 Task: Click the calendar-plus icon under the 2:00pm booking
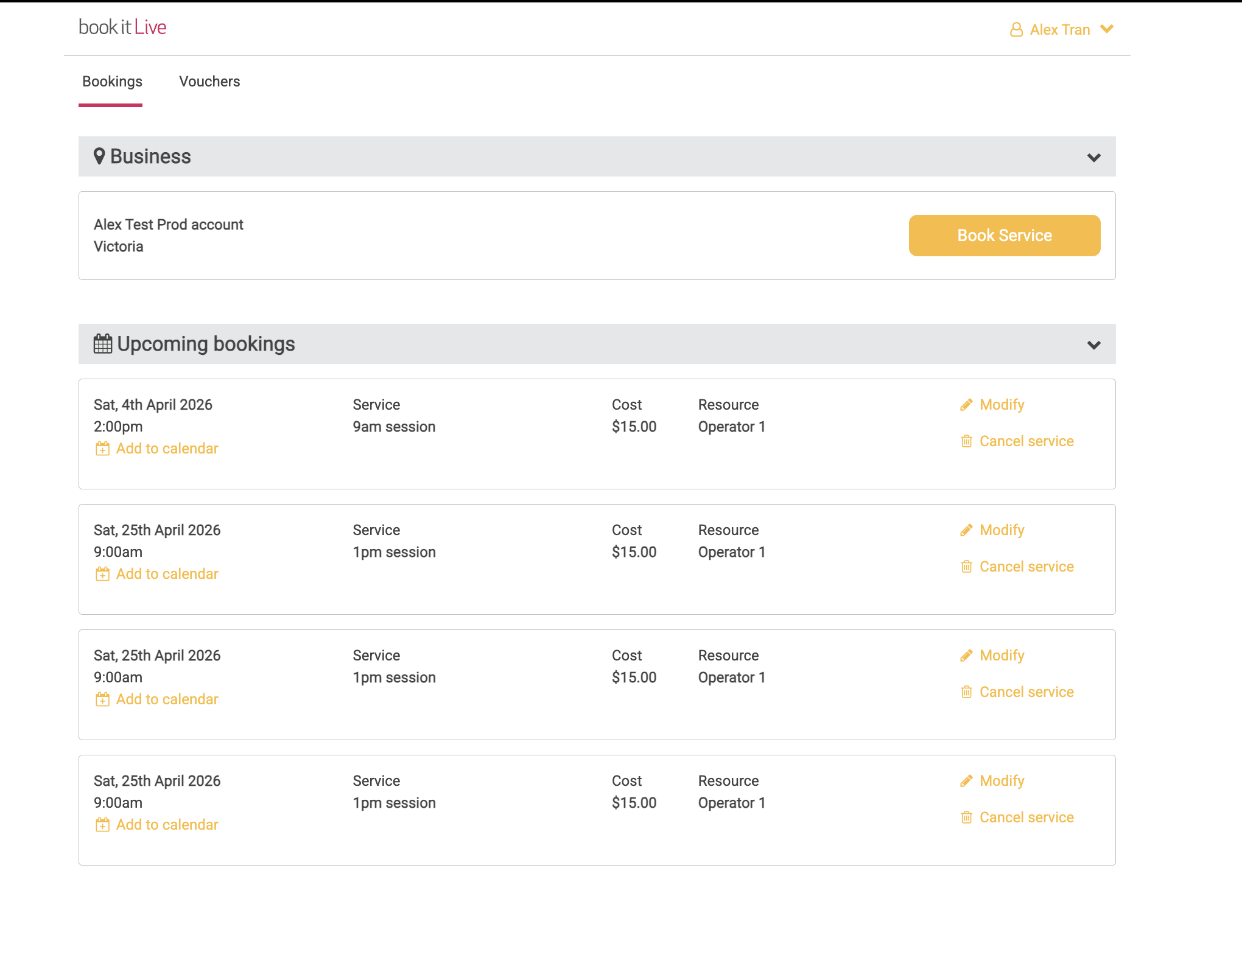pos(102,449)
